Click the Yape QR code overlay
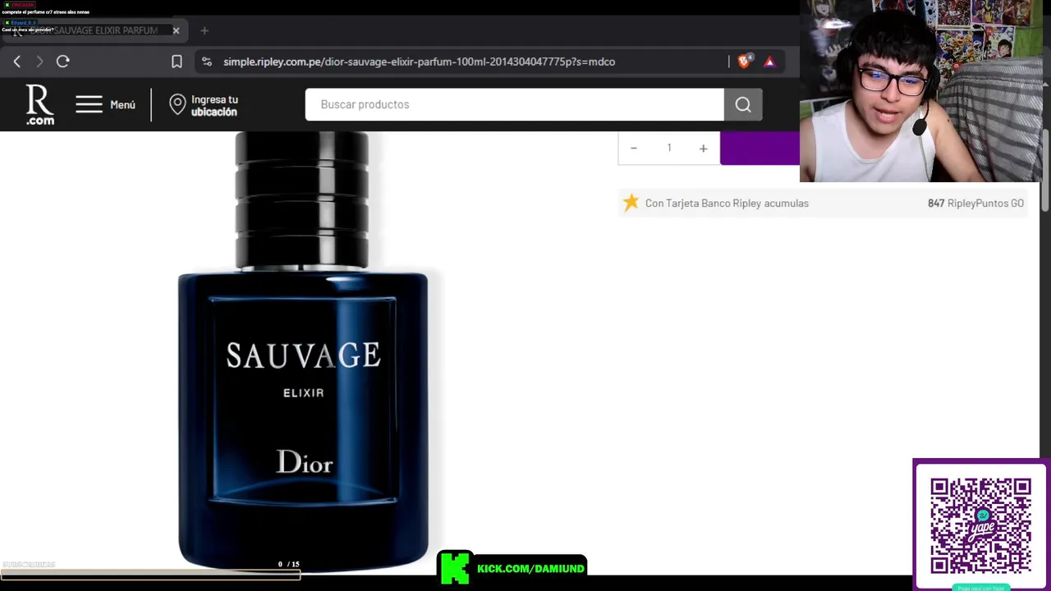Image resolution: width=1051 pixels, height=591 pixels. pyautogui.click(x=980, y=525)
